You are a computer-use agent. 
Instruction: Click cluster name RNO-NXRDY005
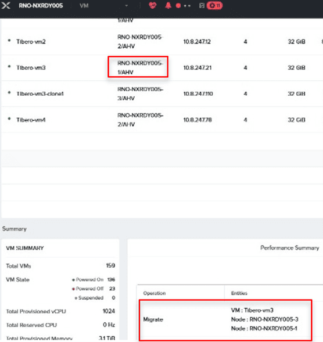(41, 6)
